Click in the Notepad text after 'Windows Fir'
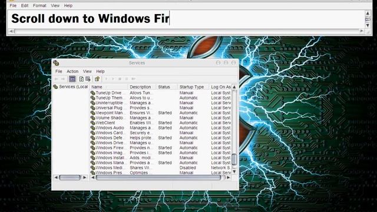Image resolution: width=377 pixels, height=212 pixels. [170, 18]
